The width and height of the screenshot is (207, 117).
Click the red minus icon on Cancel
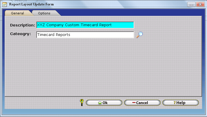(134, 103)
